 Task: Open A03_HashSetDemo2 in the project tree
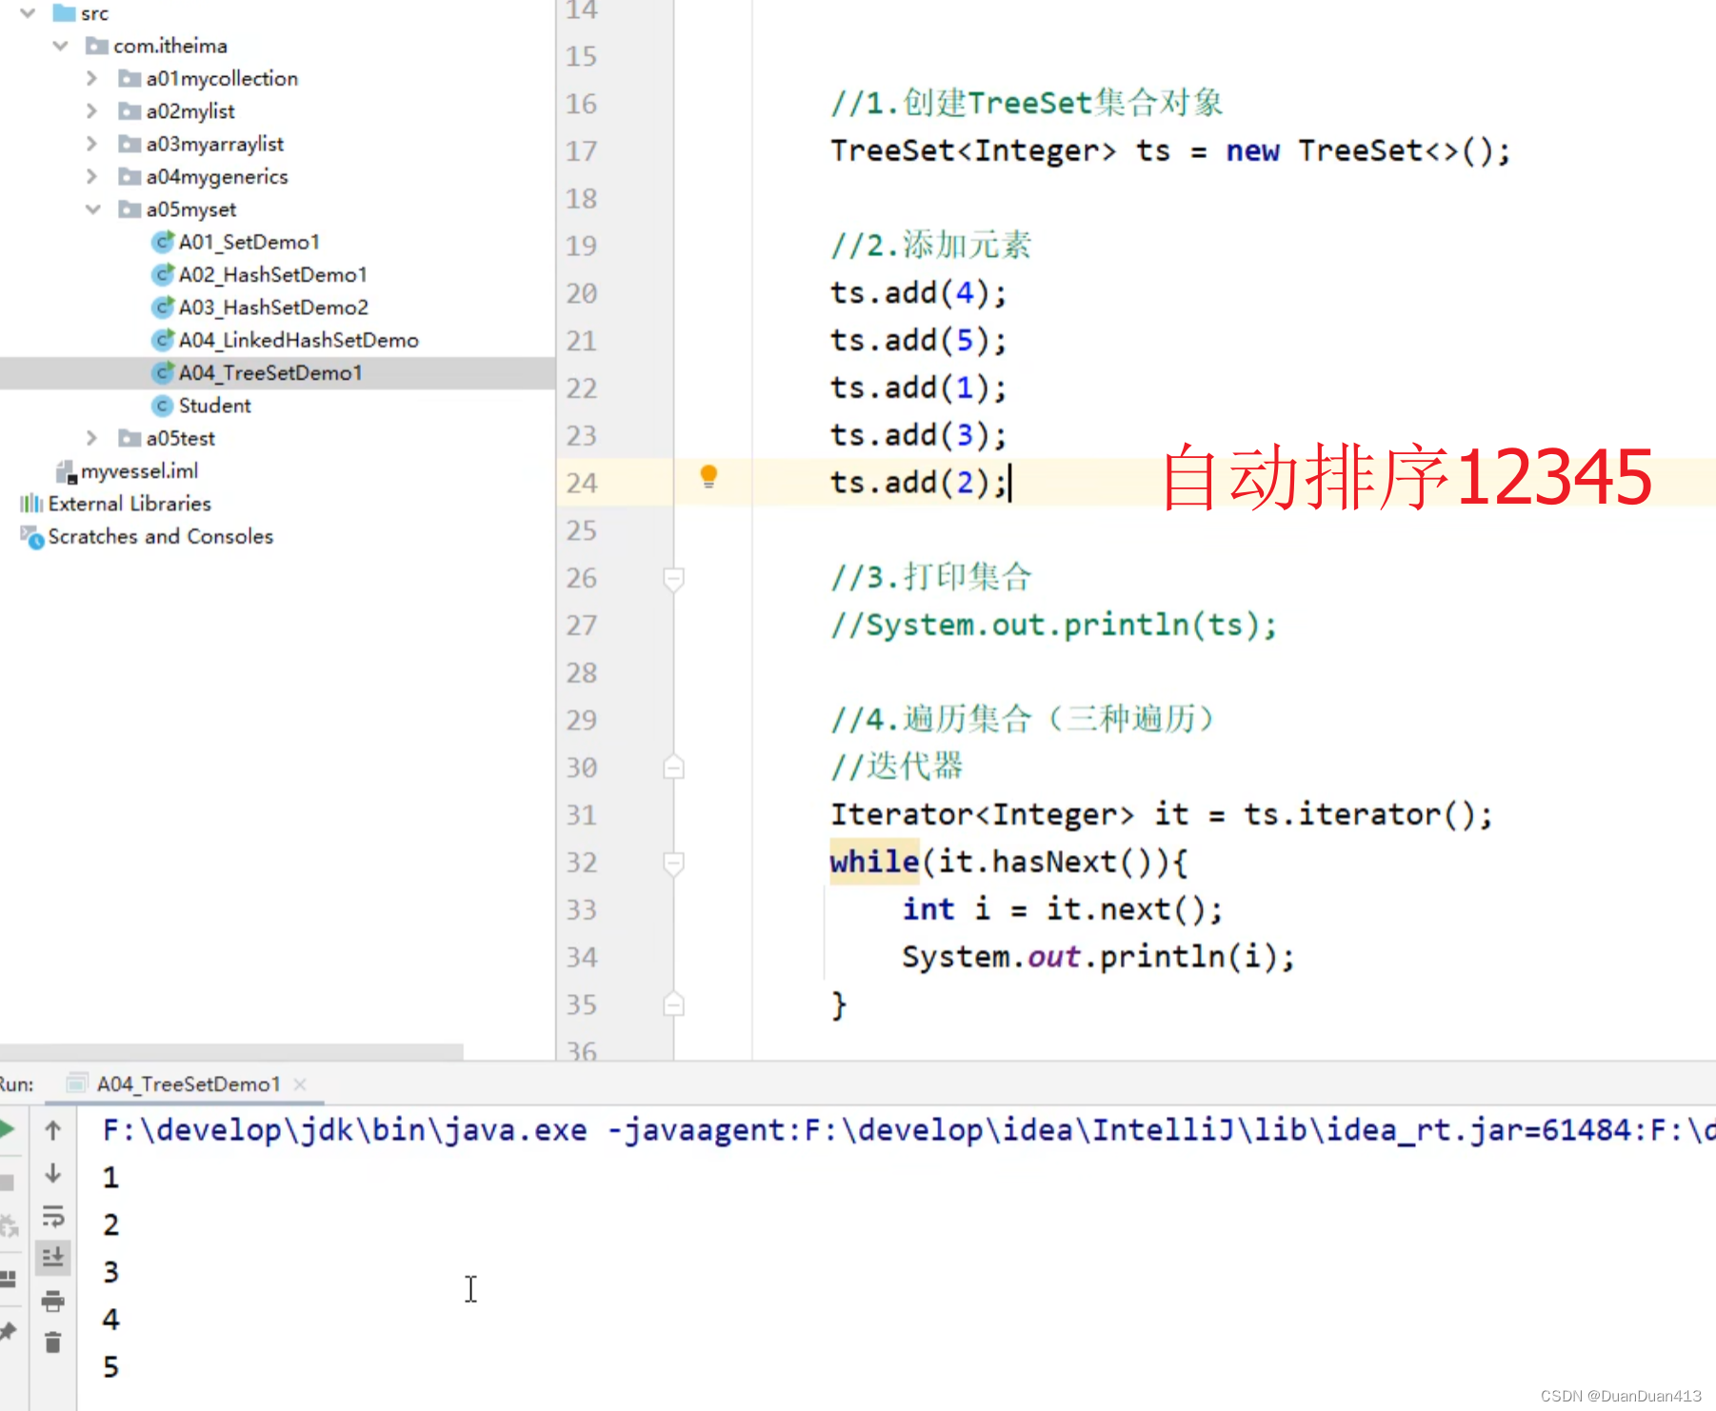coord(273,308)
